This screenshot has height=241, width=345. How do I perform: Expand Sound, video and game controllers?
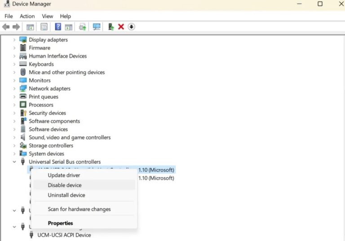tap(14, 138)
